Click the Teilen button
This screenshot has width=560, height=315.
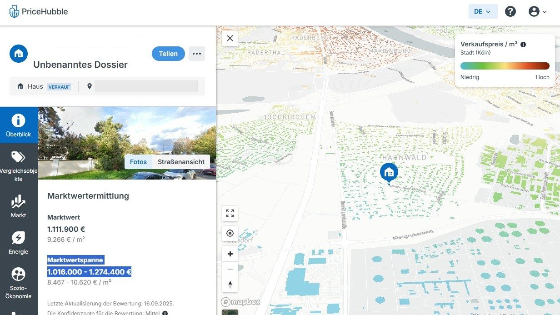point(168,54)
